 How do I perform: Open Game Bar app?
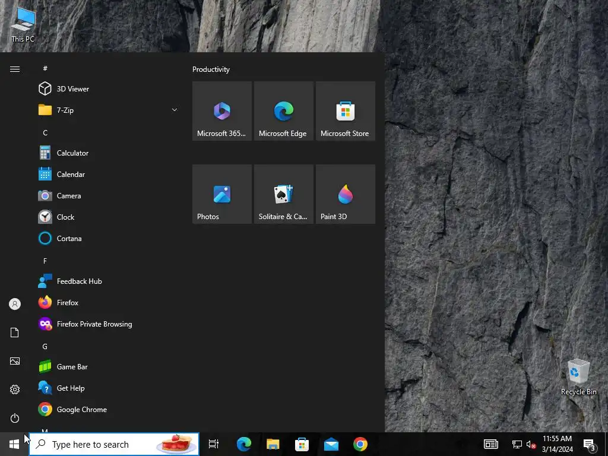point(109,366)
